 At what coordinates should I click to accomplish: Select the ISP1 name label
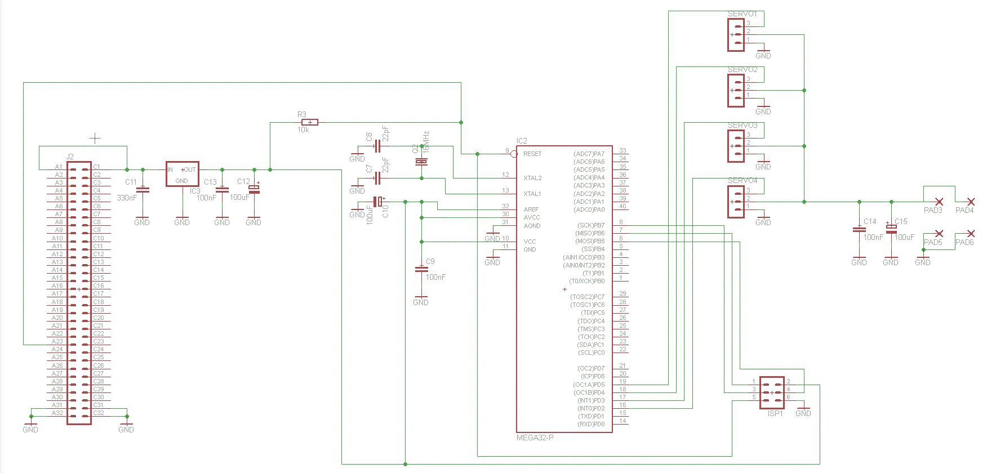[775, 413]
